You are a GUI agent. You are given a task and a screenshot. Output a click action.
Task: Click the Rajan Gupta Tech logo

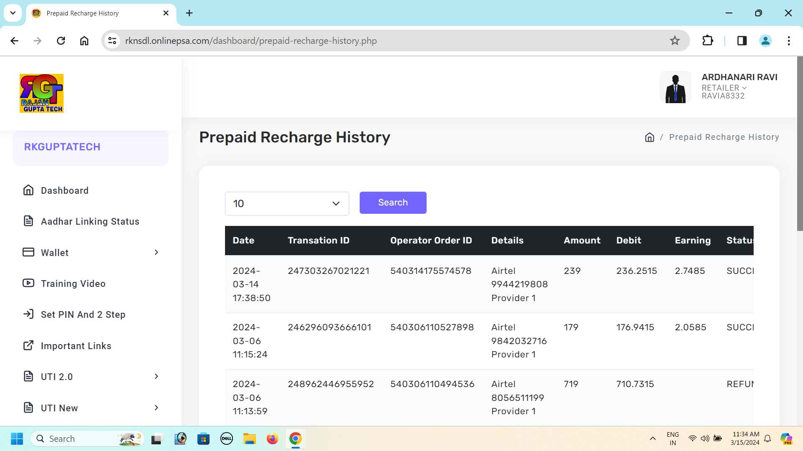pyautogui.click(x=41, y=93)
